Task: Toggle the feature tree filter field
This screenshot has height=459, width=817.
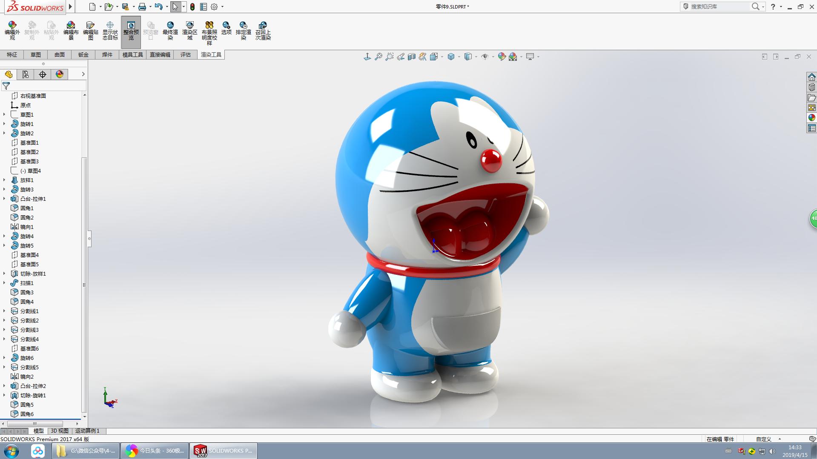Action: [x=6, y=86]
